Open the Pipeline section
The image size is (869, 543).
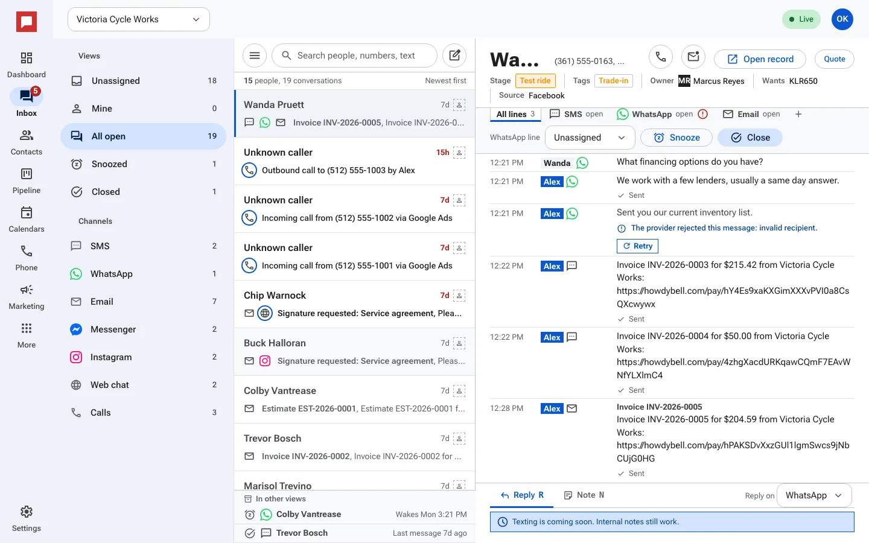(x=27, y=181)
